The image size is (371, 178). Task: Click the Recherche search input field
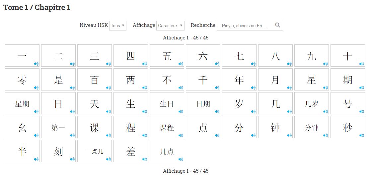click(x=246, y=26)
